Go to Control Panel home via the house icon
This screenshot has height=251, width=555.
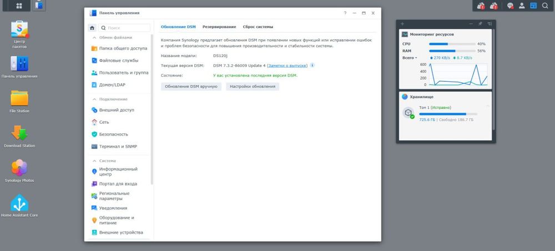(x=92, y=28)
